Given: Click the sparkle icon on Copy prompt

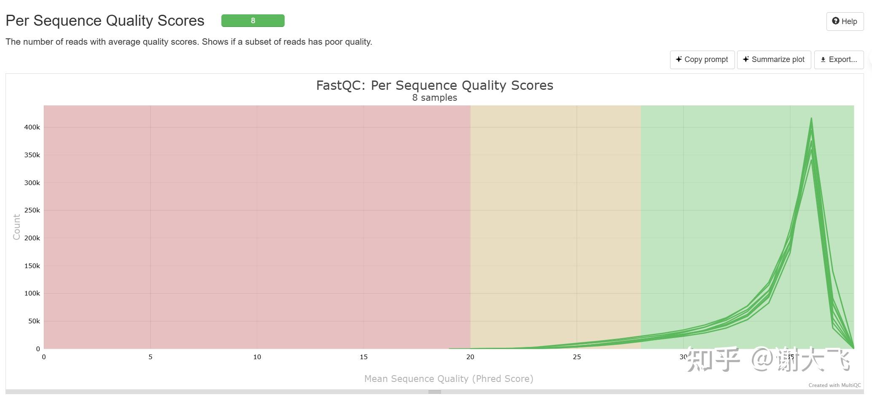Looking at the screenshot, I should coord(679,59).
